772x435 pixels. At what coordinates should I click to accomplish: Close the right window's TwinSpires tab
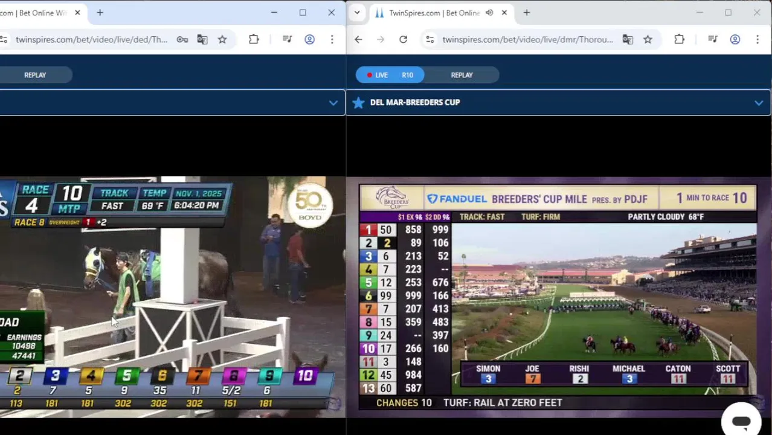click(504, 13)
